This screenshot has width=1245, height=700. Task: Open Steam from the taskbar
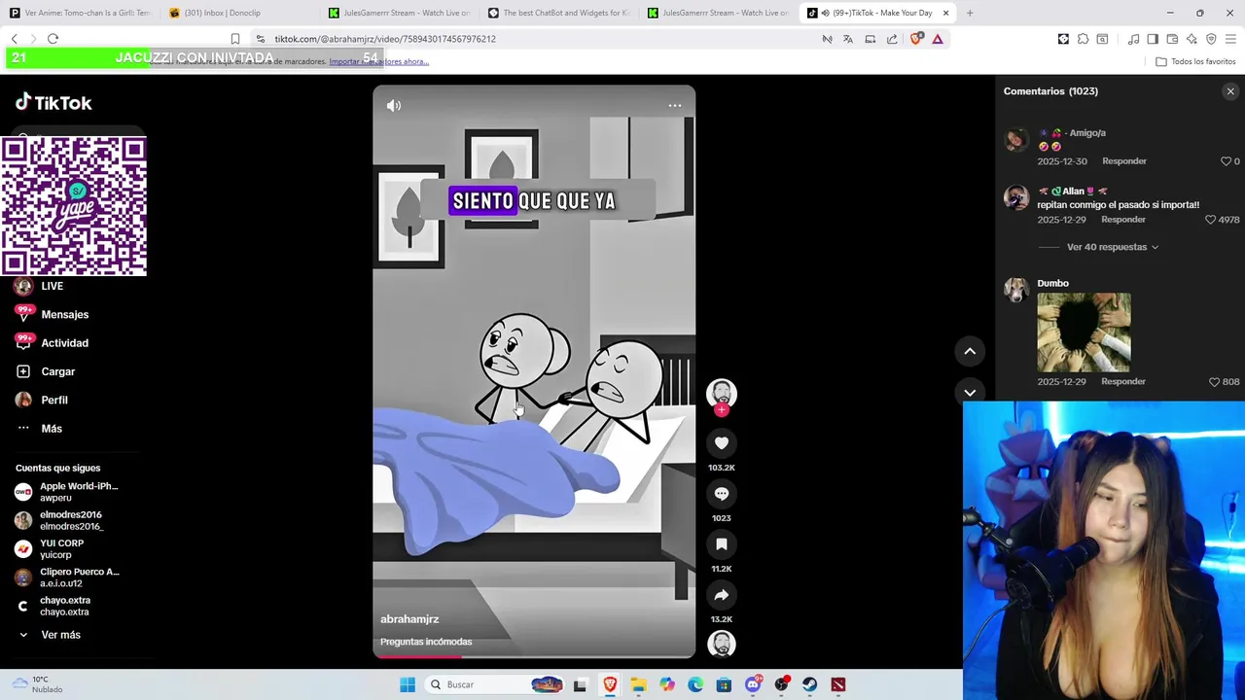click(809, 684)
